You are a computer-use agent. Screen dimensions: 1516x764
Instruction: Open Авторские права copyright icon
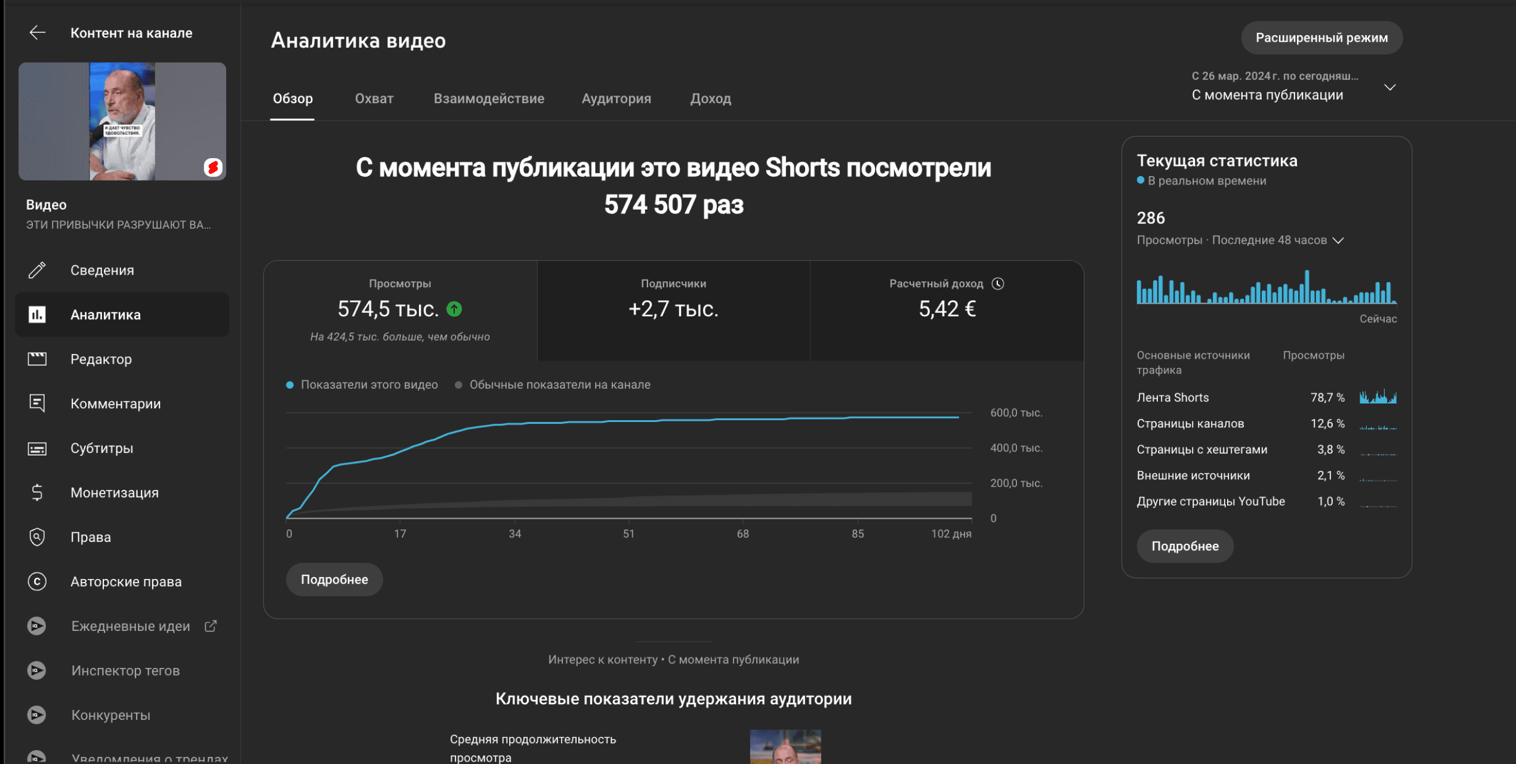coord(37,582)
